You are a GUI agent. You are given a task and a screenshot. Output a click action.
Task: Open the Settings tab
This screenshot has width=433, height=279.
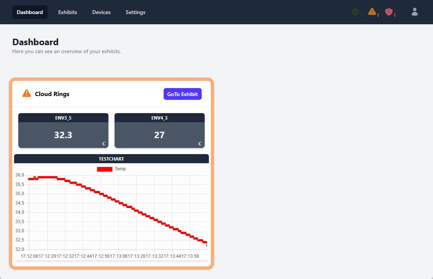click(x=135, y=12)
